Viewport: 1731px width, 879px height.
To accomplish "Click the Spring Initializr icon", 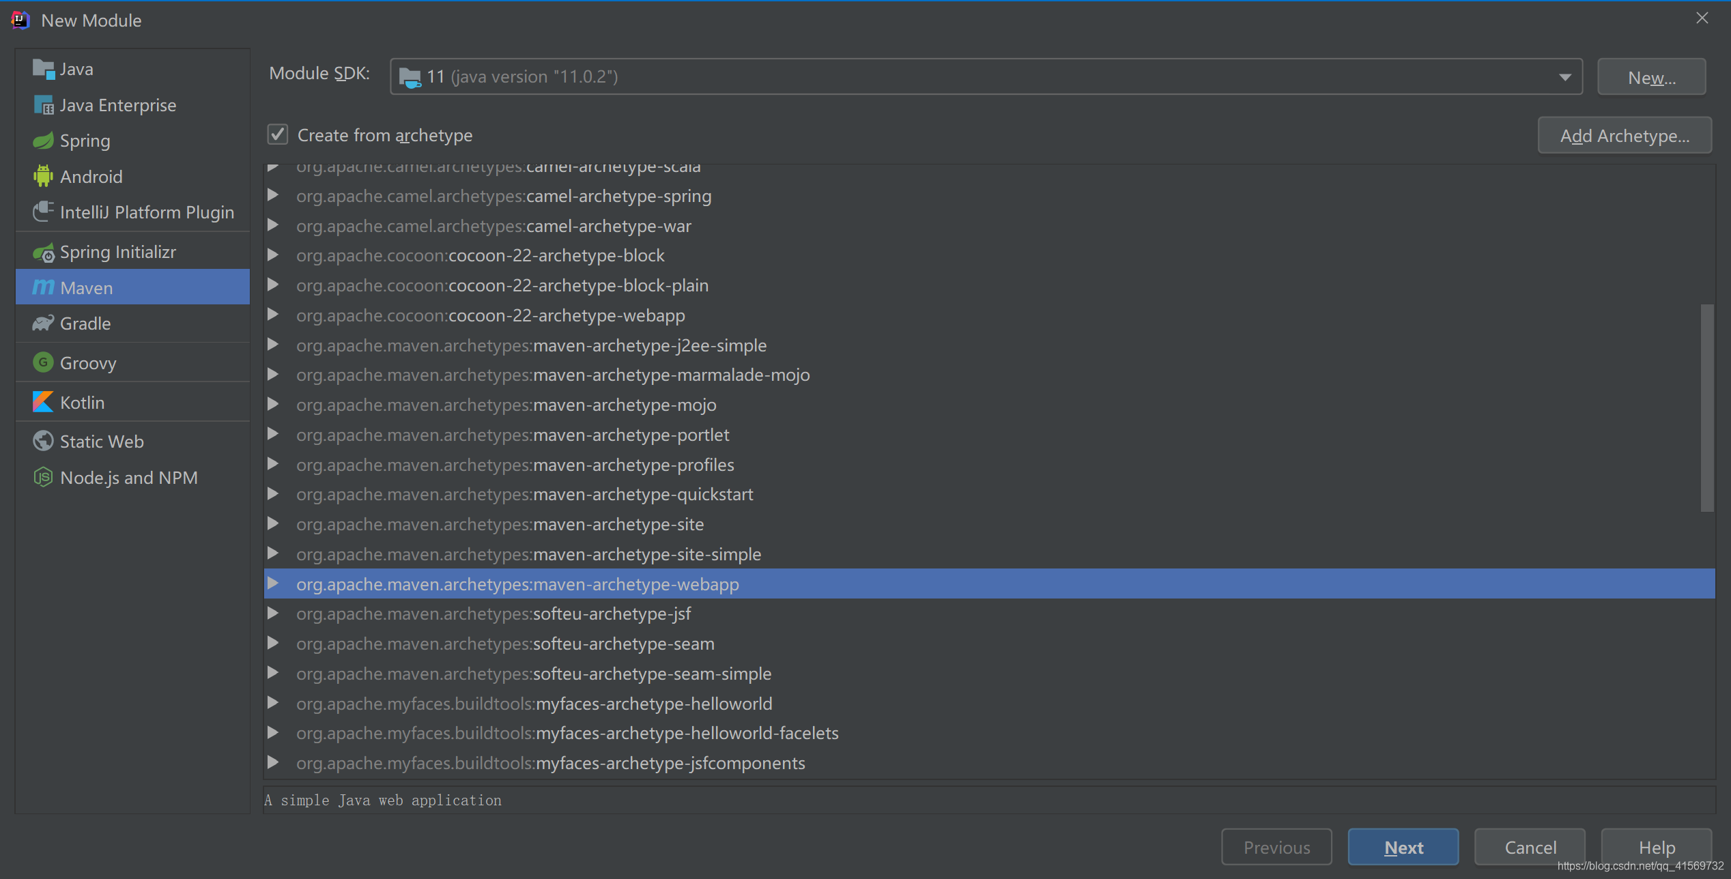I will pyautogui.click(x=43, y=253).
